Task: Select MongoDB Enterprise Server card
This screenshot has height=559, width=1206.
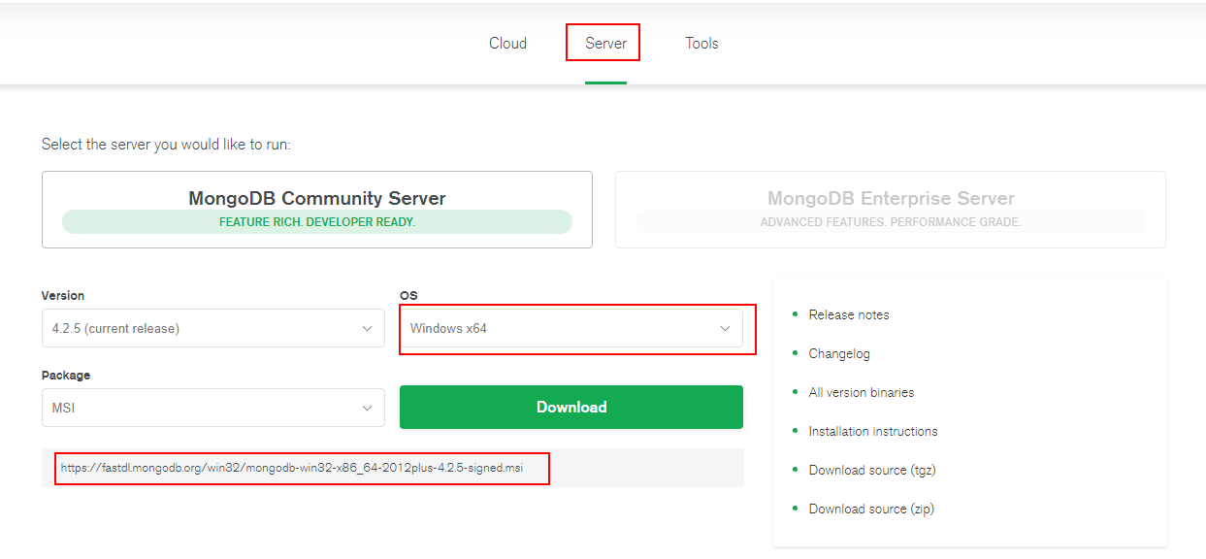Action: click(x=891, y=210)
